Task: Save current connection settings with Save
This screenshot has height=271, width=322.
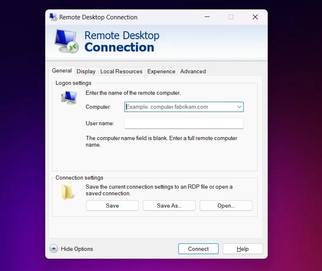Action: (112, 206)
